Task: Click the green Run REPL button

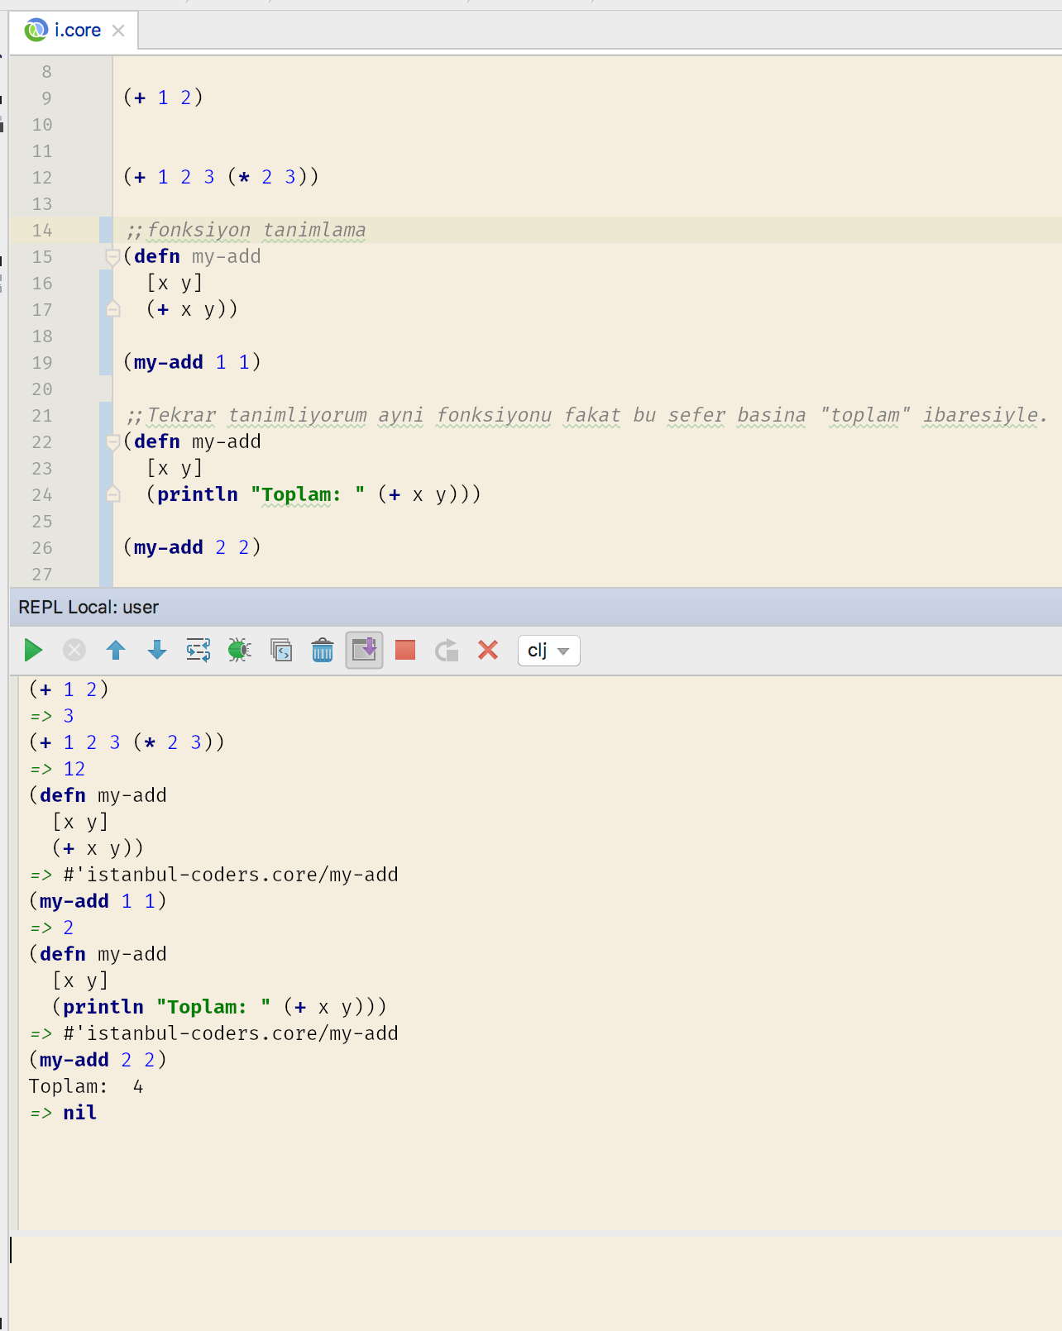Action: 33,651
